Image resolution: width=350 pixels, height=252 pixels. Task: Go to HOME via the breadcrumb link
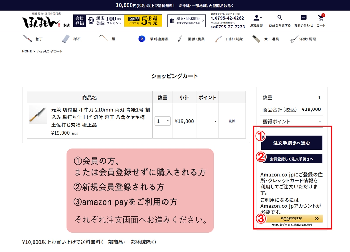[27, 51]
